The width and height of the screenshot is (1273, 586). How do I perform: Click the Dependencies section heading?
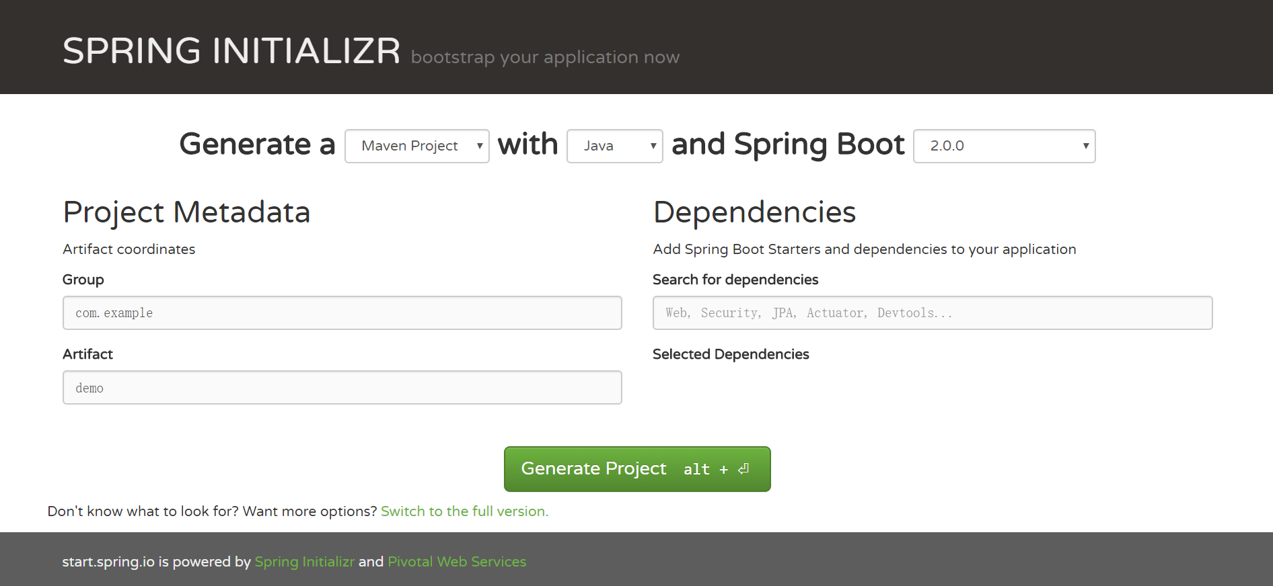pos(754,212)
